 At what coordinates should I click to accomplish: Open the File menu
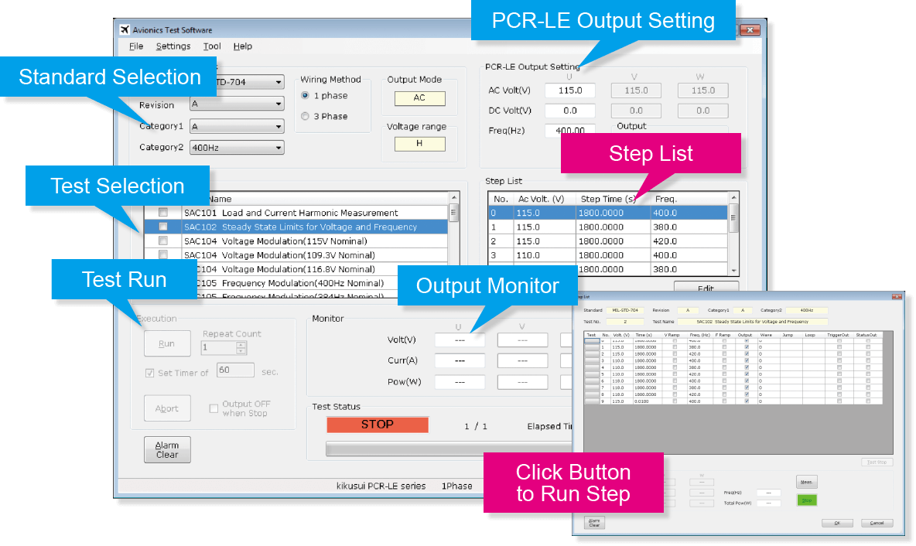coord(136,46)
